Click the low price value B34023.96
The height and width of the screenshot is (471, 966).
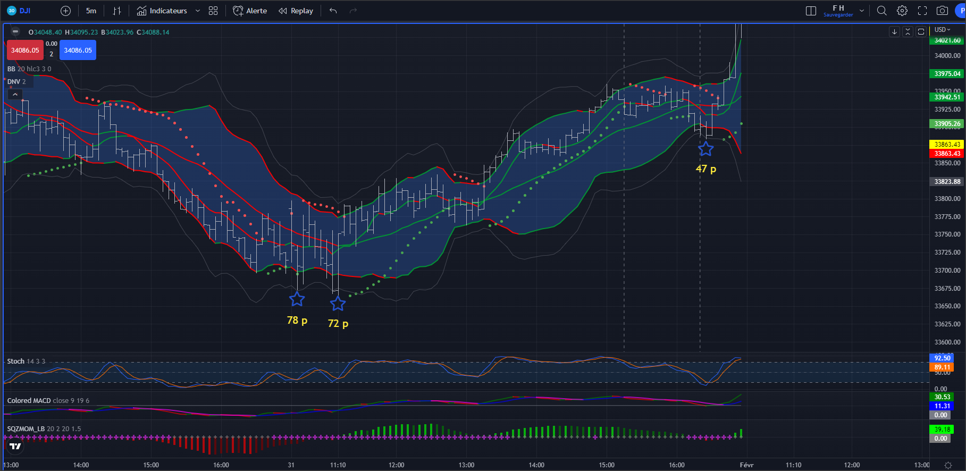(x=117, y=32)
